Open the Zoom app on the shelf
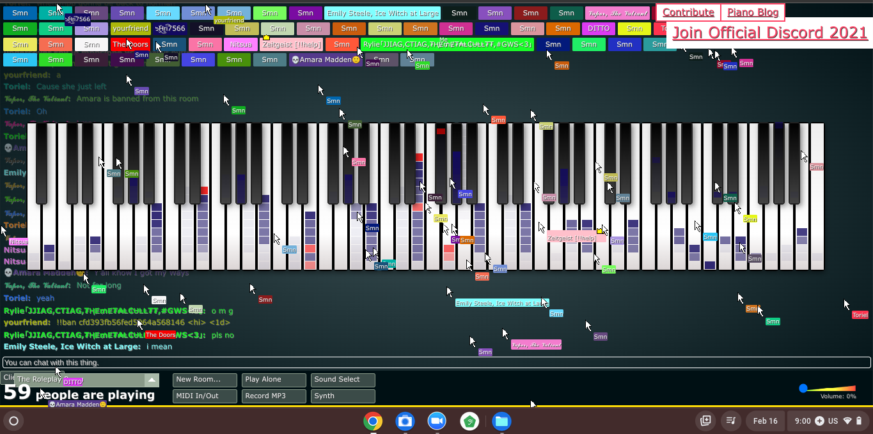 point(437,421)
